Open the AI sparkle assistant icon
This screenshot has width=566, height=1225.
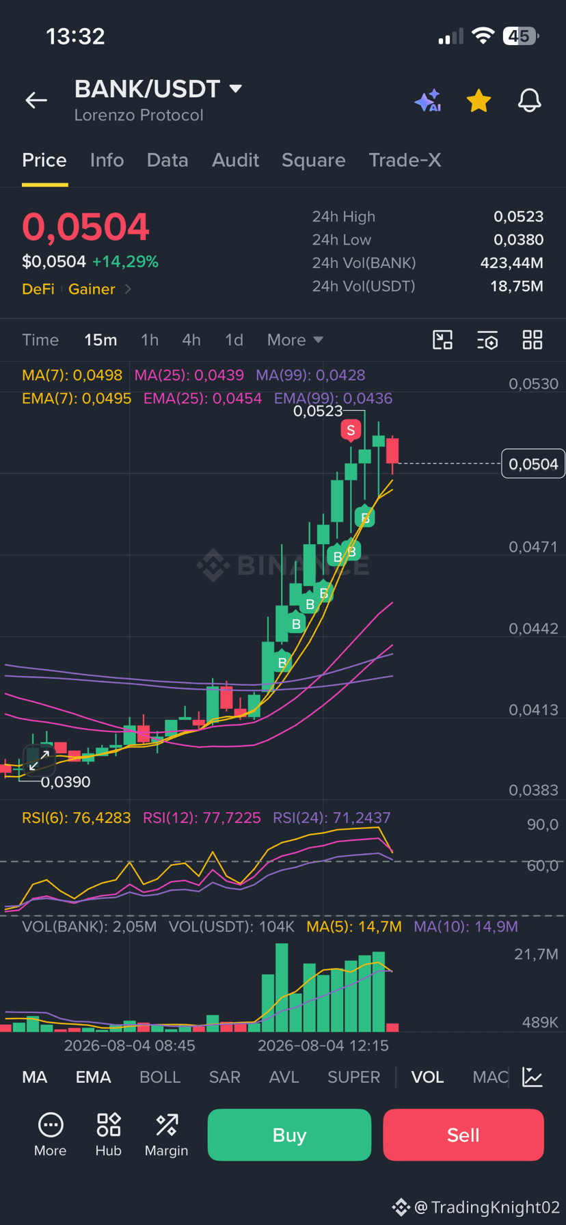428,100
